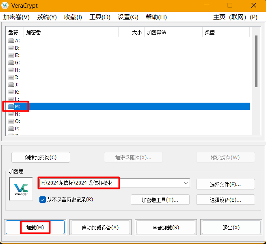Select the N: drive icon
The image size is (266, 244).
[x=11, y=114]
